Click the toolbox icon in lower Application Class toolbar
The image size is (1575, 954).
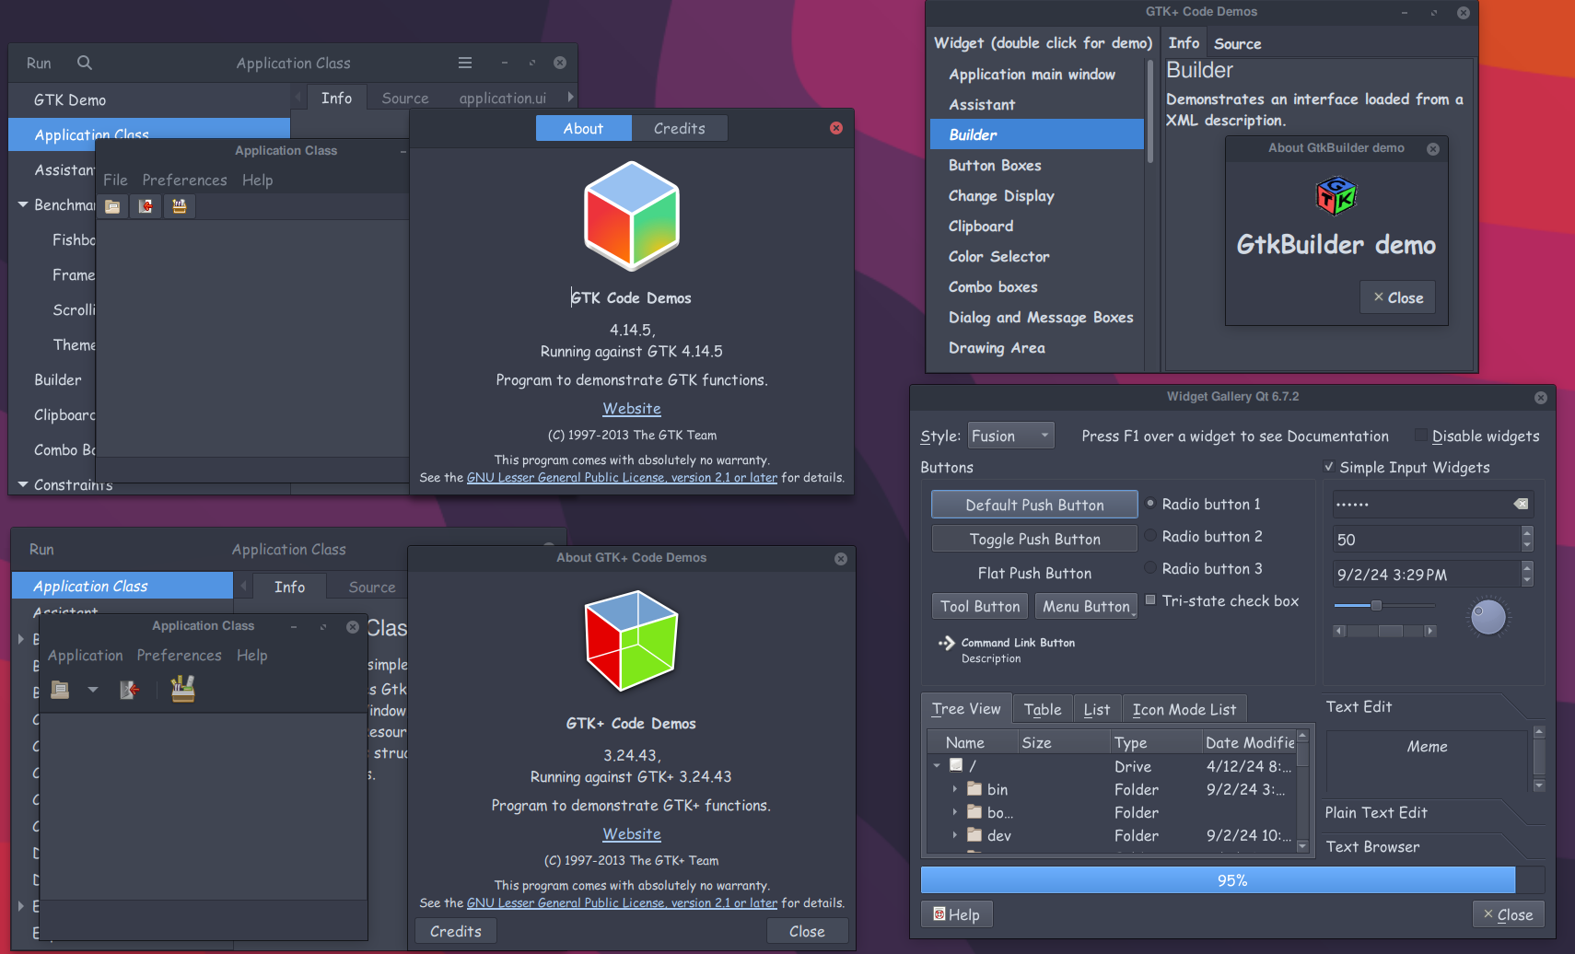pyautogui.click(x=182, y=689)
